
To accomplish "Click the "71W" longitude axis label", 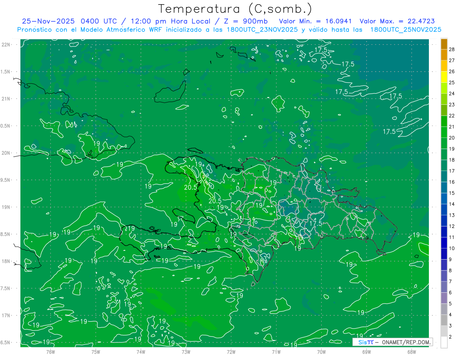I will pos(276,352).
